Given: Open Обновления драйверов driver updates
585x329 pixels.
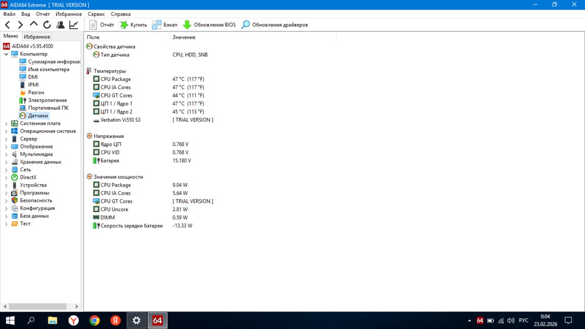Looking at the screenshot, I should 274,24.
